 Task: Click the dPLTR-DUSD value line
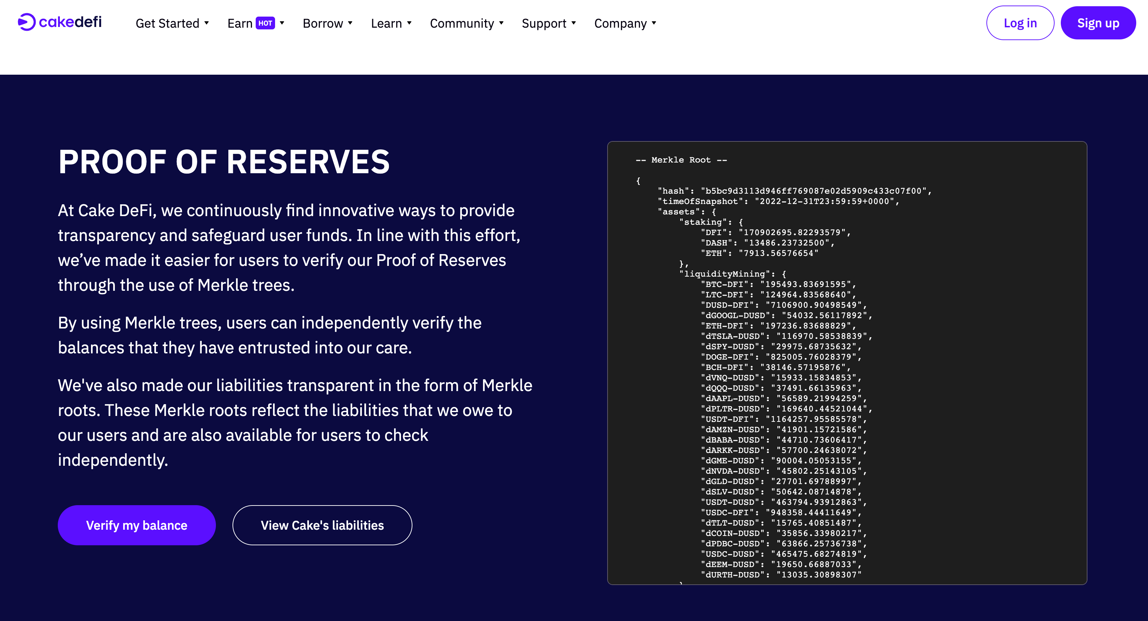point(786,409)
